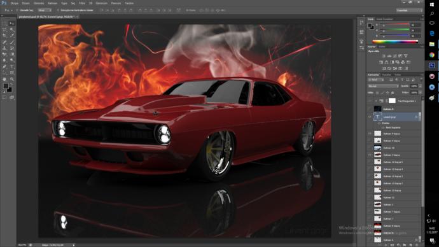This screenshot has height=247, width=439.
Task: Select the Eyedropper tool
Action: pos(12,35)
